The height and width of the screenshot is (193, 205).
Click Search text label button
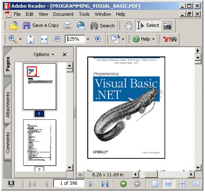(x=107, y=26)
